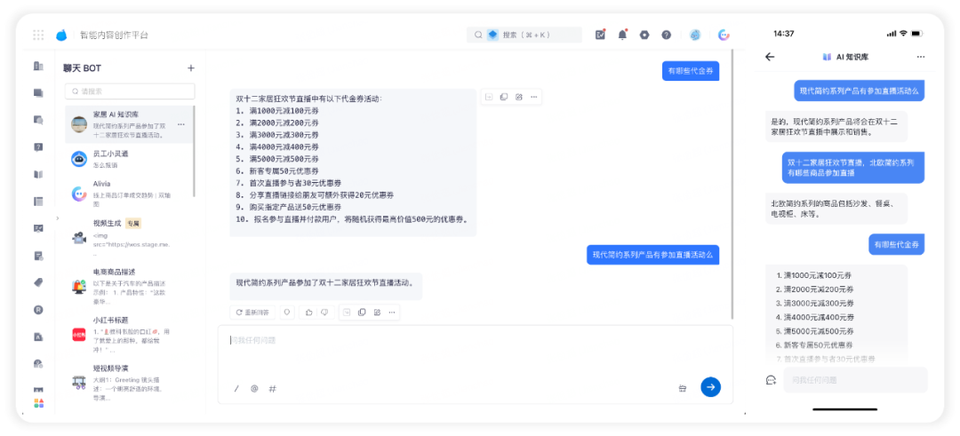This screenshot has height=436, width=960.
Task: Click the chat list vertical scrollbar
Action: (x=195, y=150)
